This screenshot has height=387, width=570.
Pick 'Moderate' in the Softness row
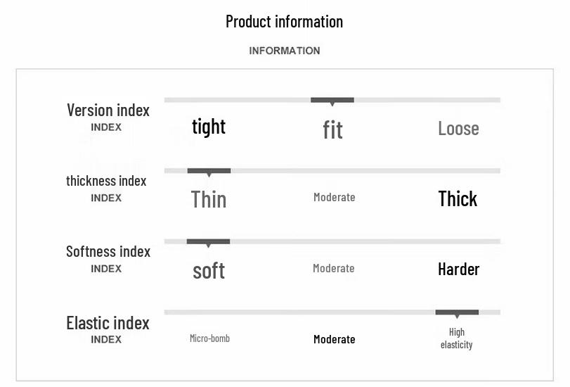pos(333,268)
